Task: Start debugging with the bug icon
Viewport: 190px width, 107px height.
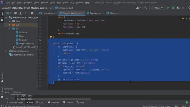Action: click(x=173, y=8)
